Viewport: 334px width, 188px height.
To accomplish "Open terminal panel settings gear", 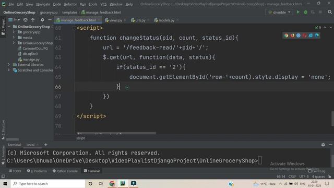I will (x=323, y=145).
